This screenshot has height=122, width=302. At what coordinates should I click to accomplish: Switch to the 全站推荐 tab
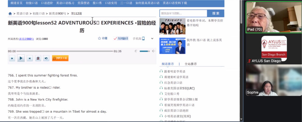pos(191,64)
